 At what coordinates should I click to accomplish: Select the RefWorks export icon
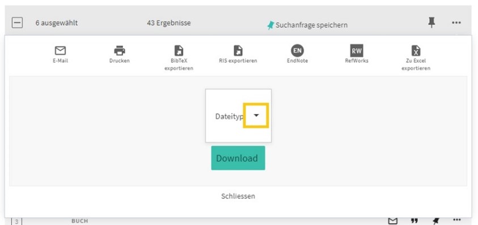point(357,50)
